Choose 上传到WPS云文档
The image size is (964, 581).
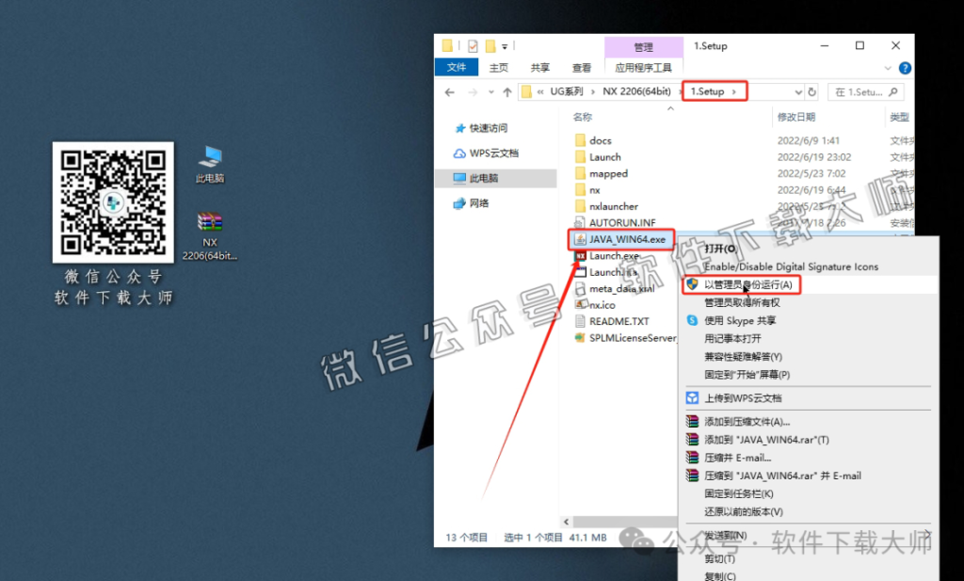(743, 397)
